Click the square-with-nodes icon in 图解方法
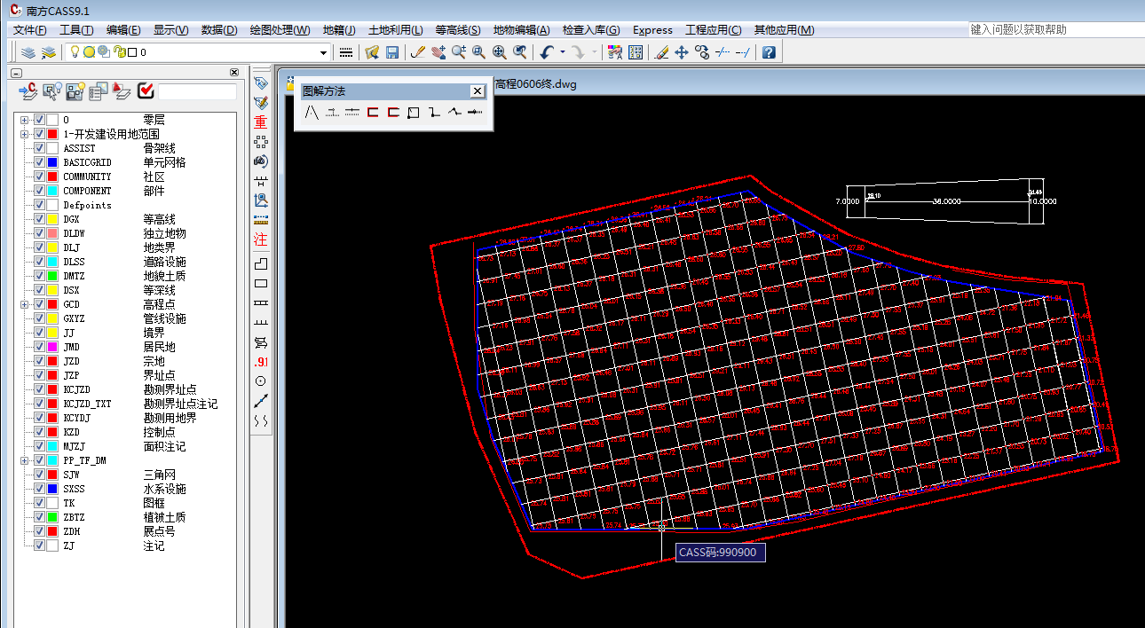The image size is (1145, 628). click(414, 113)
